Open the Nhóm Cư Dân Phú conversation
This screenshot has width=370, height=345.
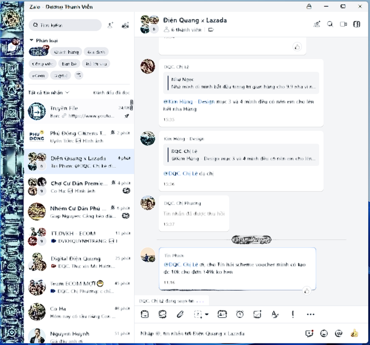79,212
